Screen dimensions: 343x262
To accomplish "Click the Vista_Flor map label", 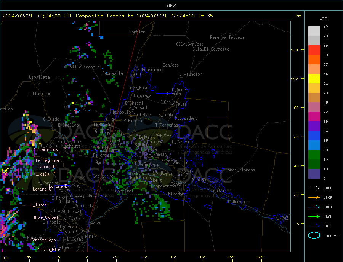I will point(50,250).
